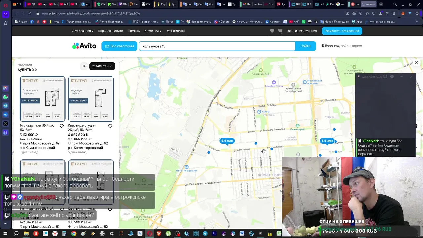Favorite the 35,4 м² one-room apartment listing

tap(62, 126)
